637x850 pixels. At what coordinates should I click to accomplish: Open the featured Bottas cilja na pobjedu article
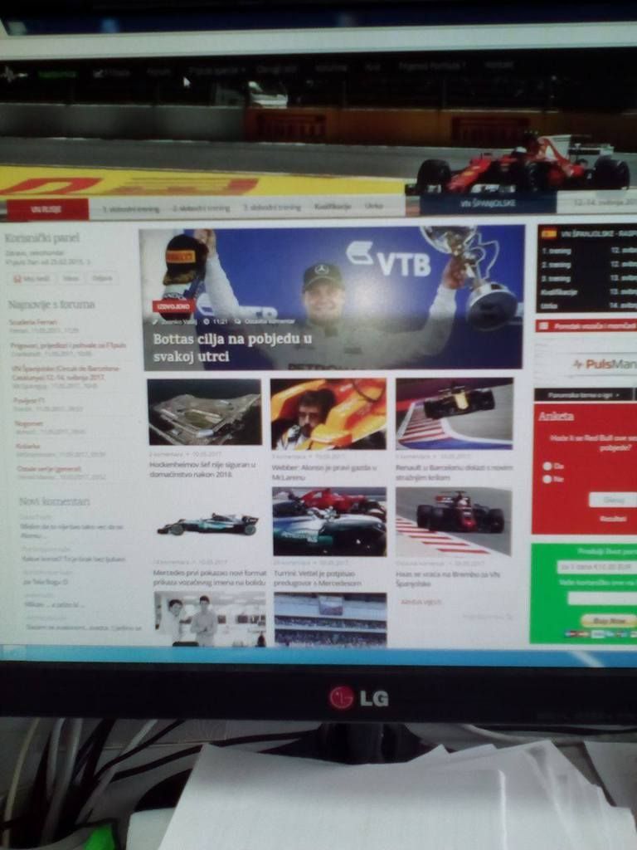pos(333,299)
